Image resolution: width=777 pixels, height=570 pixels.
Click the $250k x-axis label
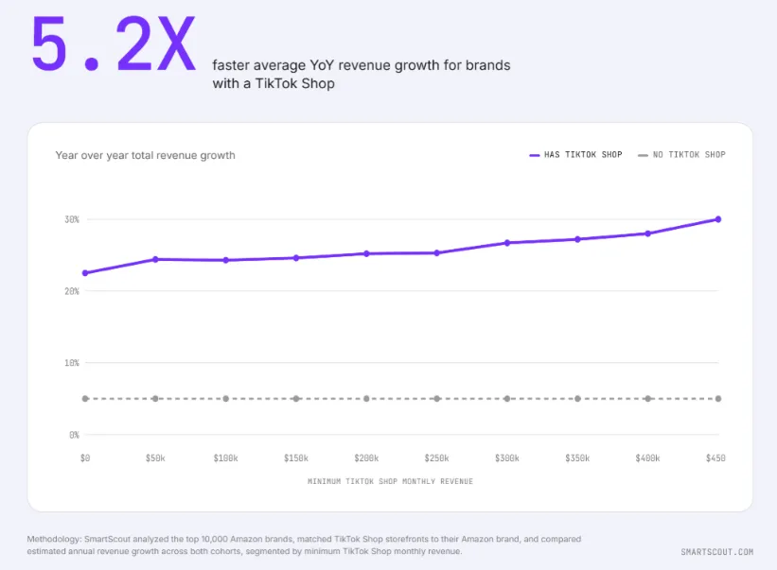(x=436, y=458)
